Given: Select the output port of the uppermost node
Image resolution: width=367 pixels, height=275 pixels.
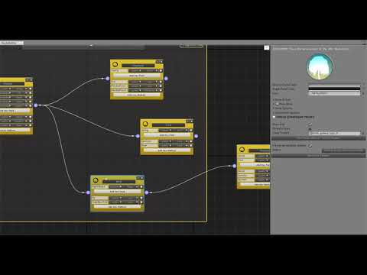Looking at the screenshot, I should [166, 79].
